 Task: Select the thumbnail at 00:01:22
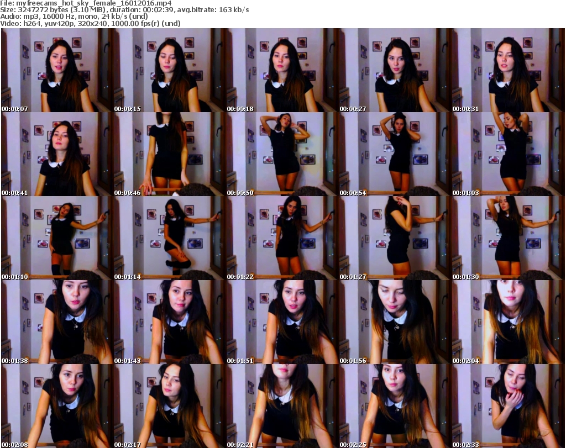pyautogui.click(x=282, y=238)
